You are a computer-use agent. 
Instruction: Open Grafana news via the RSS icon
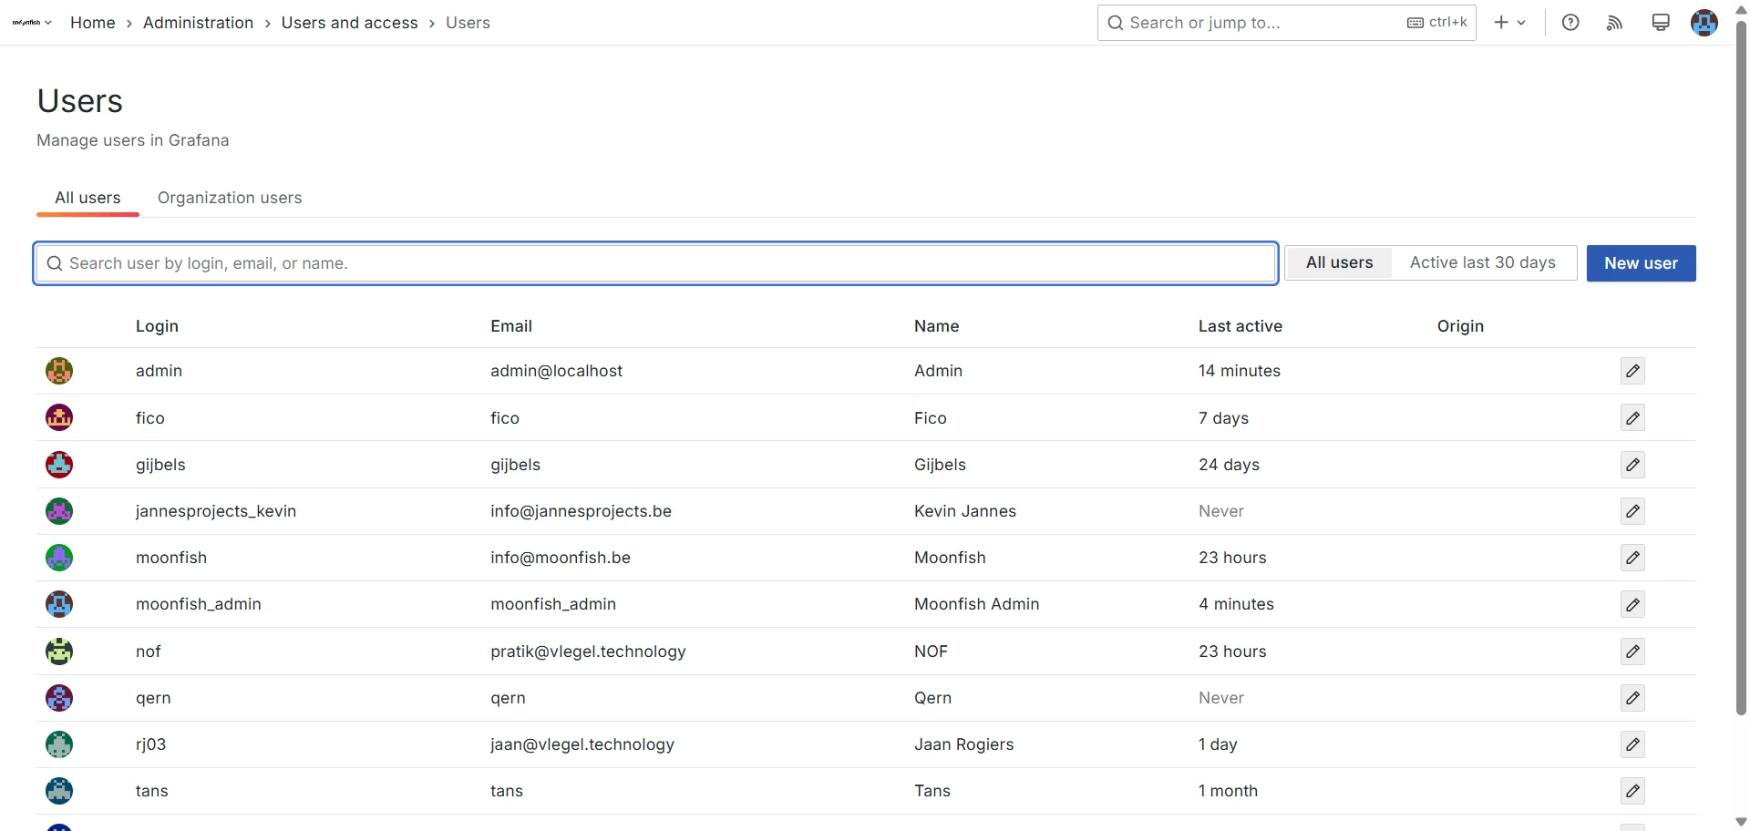1614,22
